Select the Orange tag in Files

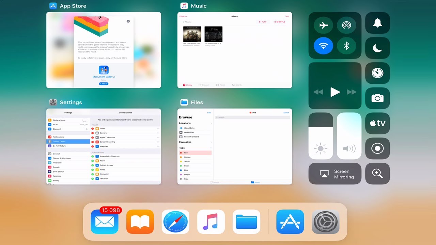point(196,157)
